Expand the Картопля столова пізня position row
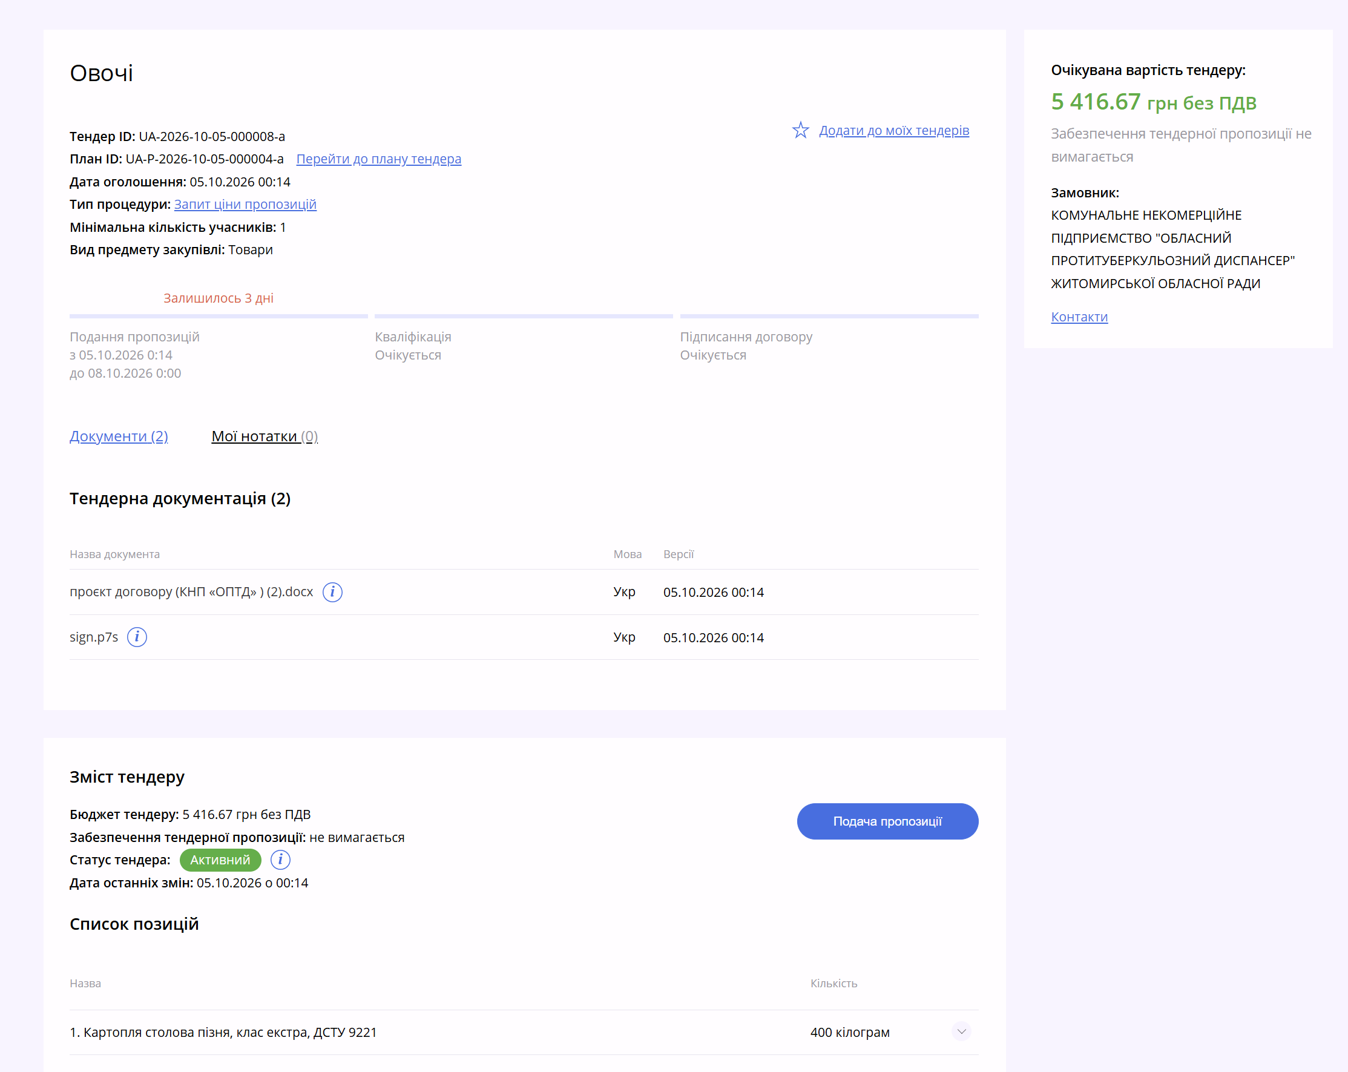Viewport: 1348px width, 1072px height. 961,1032
